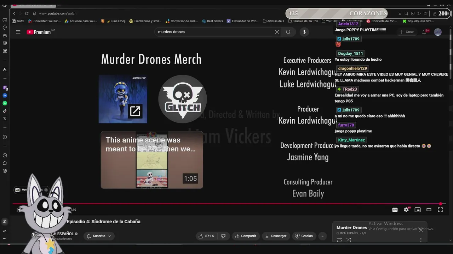
Task: Open browser sidebar history clock
Action: [x=5, y=156]
